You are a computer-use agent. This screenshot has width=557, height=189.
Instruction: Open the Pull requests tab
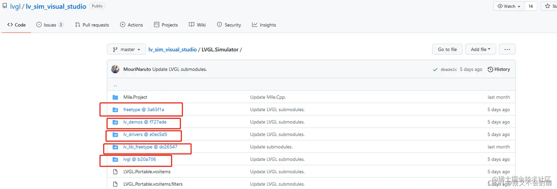[92, 25]
